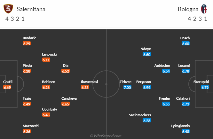Select player Ikwuemesi on the pitch
This screenshot has height=139, width=213.
pos(89,82)
